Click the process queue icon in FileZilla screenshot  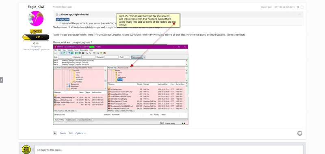[80, 53]
